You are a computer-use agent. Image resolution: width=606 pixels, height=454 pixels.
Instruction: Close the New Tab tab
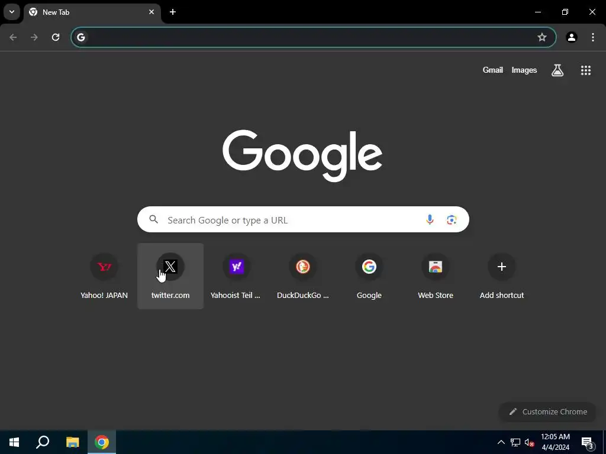151,12
